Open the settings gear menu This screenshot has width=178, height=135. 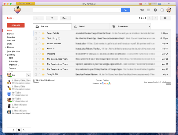[166, 18]
